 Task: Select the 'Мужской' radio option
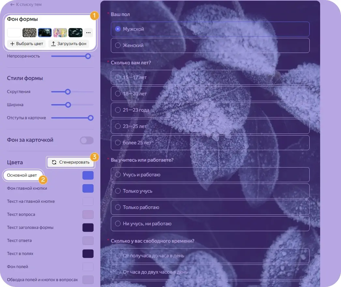pyautogui.click(x=210, y=29)
